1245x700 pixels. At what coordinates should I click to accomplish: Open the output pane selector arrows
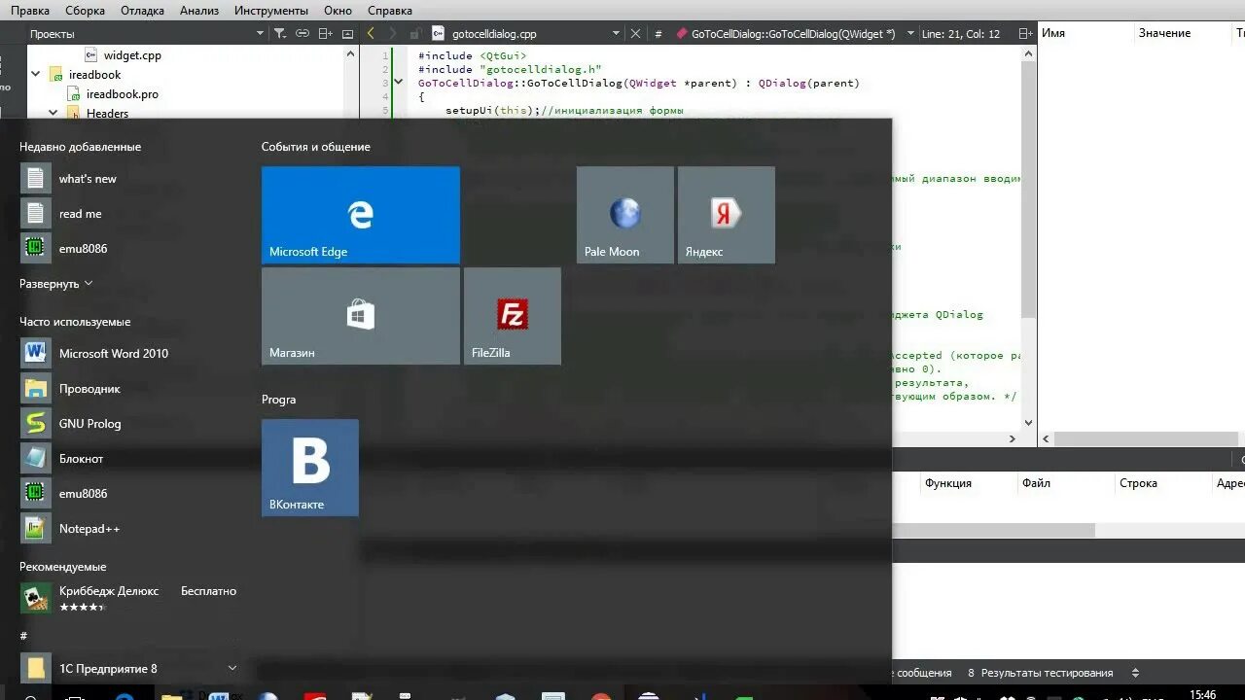coord(1135,673)
